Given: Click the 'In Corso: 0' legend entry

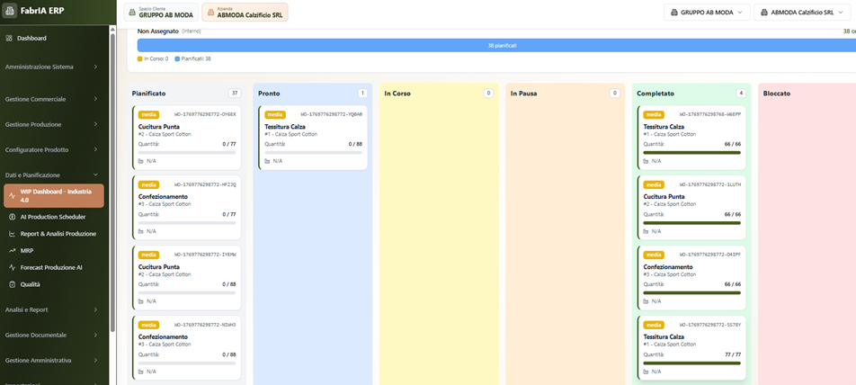Looking at the screenshot, I should point(153,58).
